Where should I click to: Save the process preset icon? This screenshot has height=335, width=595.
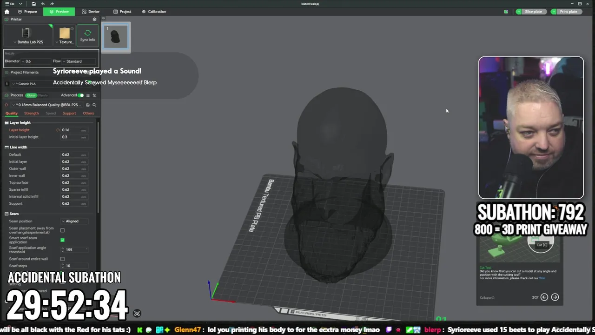87,105
